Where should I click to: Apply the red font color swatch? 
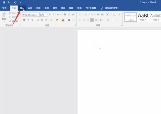coord(63,20)
